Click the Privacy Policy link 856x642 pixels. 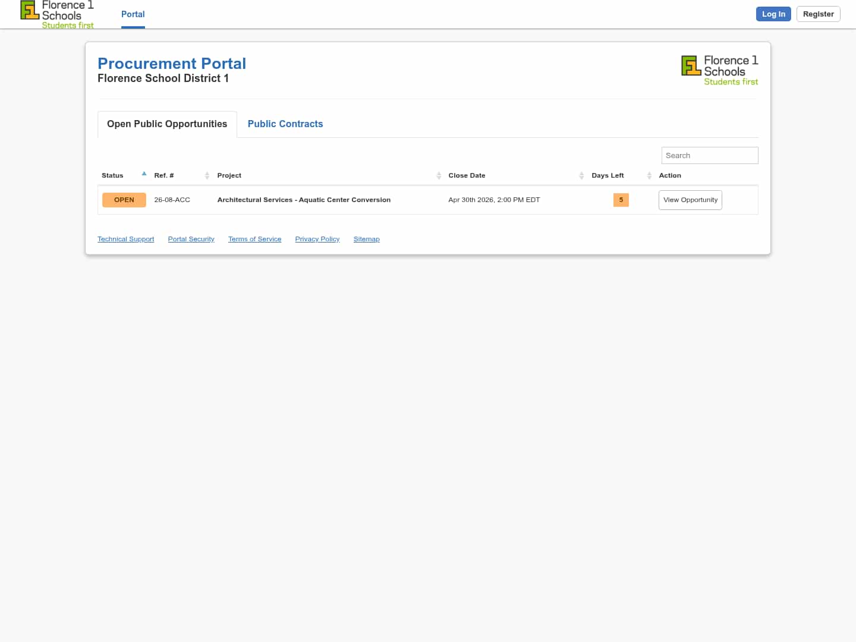[317, 239]
